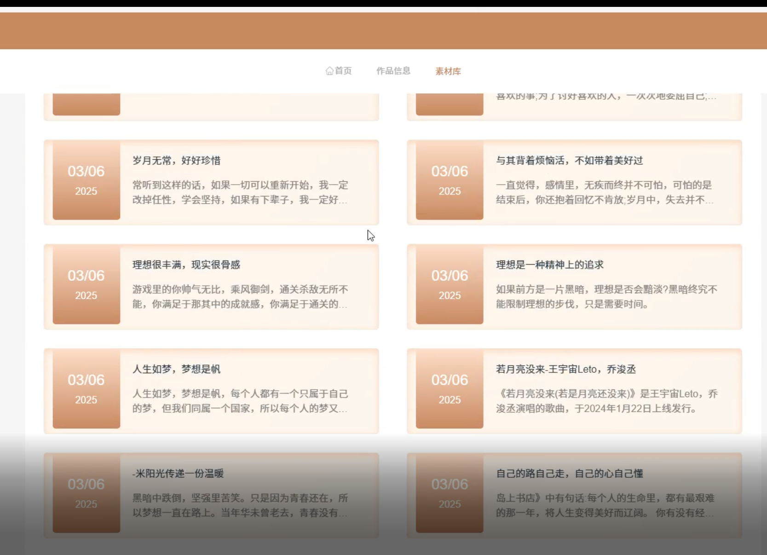The width and height of the screenshot is (767, 555).
Task: Click the excerpt starting 一直觉得，感情里
Action: pos(604,192)
